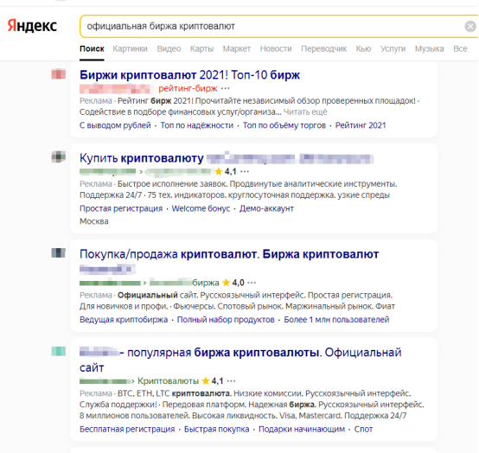Switch to the Карты tab
Viewport: 479px width, 453px height.
click(201, 49)
